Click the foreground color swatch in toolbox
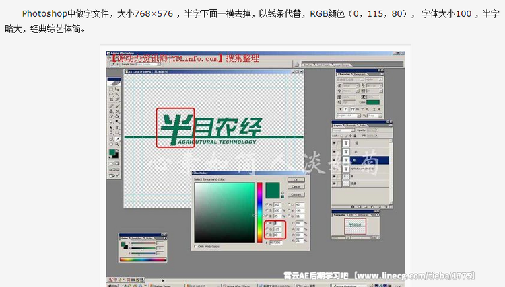Screen dimensions: 505x287 pos(112,152)
